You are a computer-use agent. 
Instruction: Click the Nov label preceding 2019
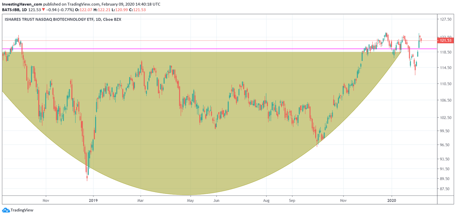click(46, 200)
